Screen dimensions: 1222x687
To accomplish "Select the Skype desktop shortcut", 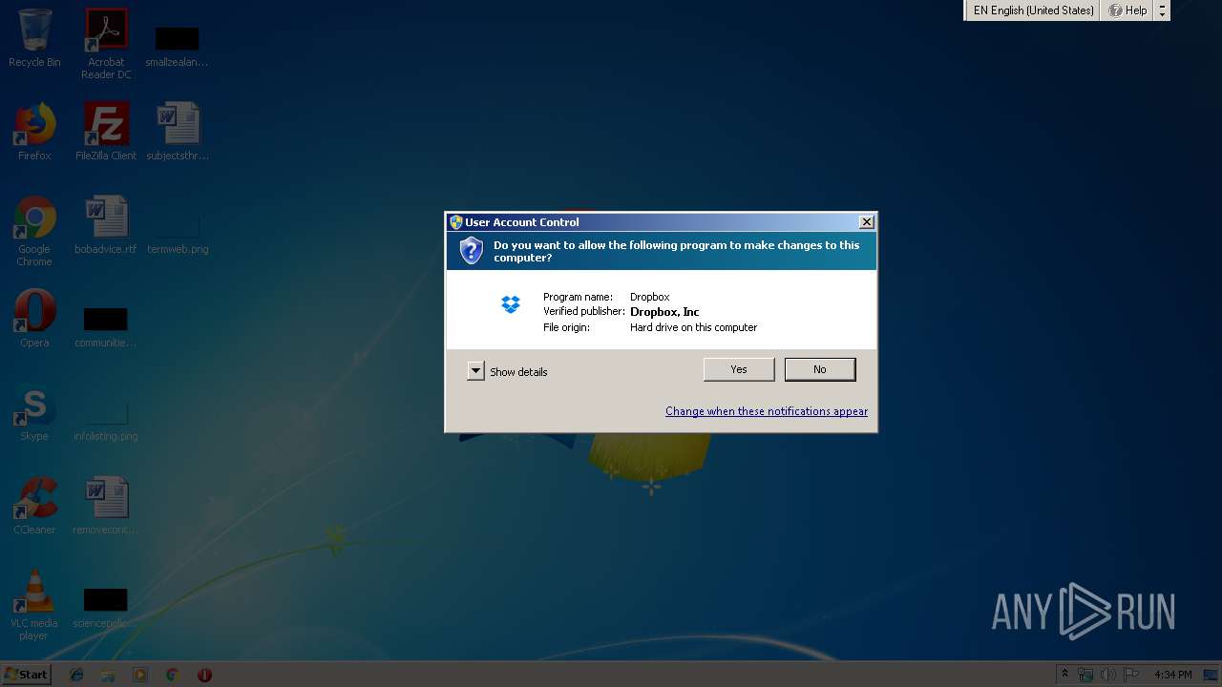I will click(34, 412).
